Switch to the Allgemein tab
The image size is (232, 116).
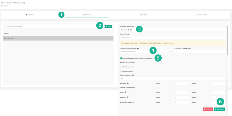30,15
